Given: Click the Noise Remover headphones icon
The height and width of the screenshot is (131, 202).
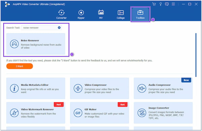Looking at the screenshot, I should 14,44.
